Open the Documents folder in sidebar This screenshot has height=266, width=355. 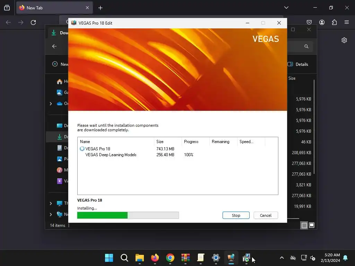[x=62, y=148]
